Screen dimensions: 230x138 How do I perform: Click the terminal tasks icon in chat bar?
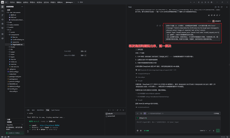pyautogui.click(x=145, y=113)
